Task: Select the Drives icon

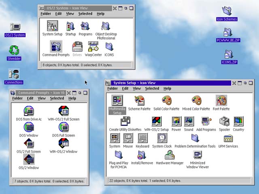Action: [77, 47]
